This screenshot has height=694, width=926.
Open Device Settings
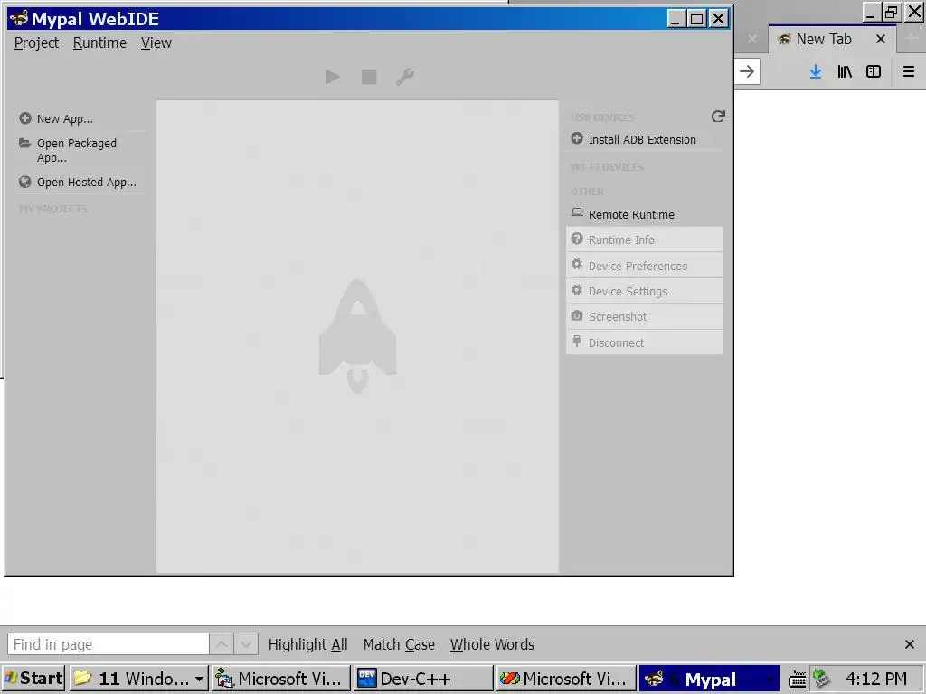pos(644,291)
